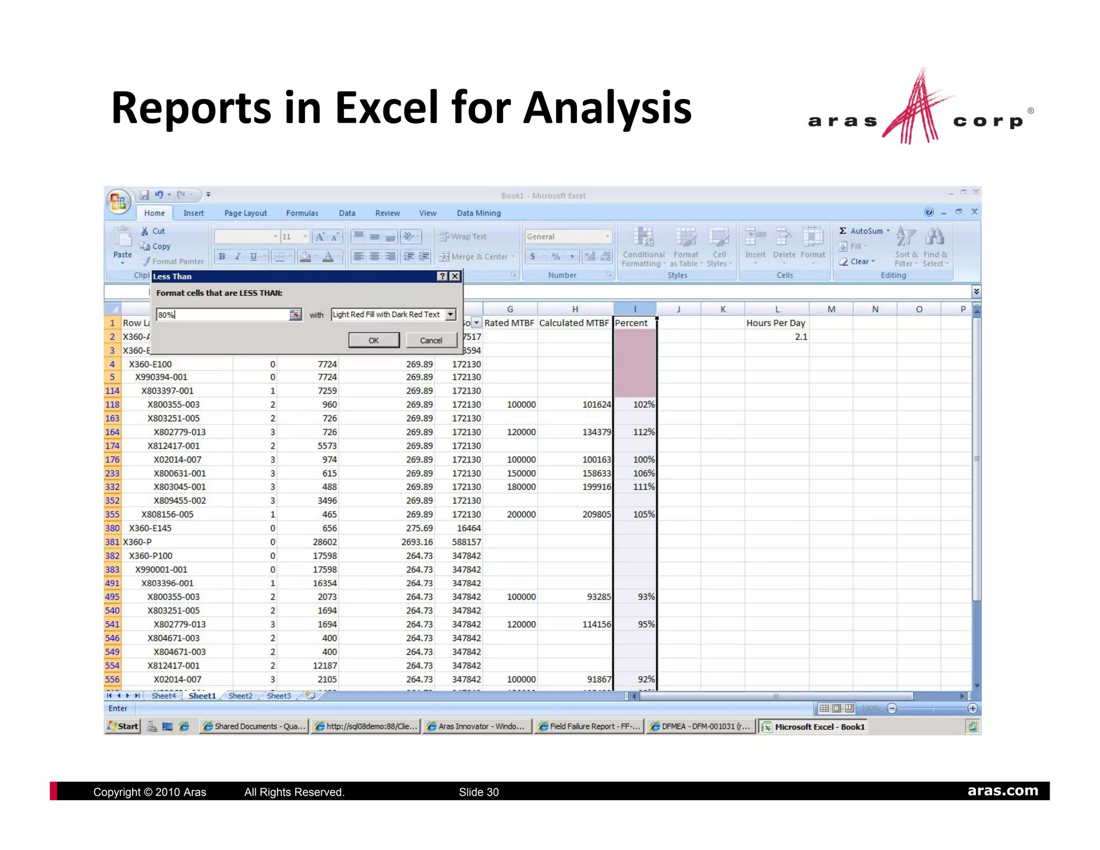Switch to the Page Layout tab
Image resolution: width=1100 pixels, height=850 pixels.
point(245,213)
